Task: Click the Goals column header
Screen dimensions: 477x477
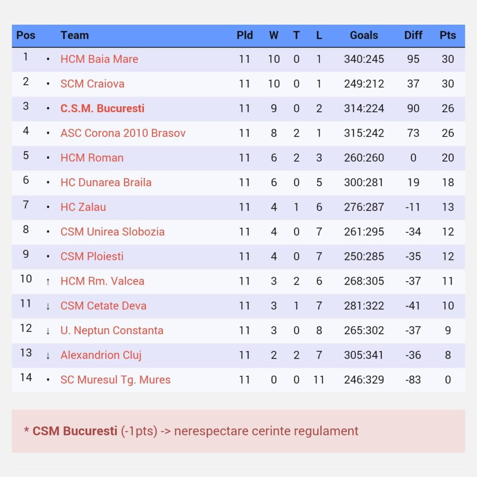Action: [x=364, y=35]
